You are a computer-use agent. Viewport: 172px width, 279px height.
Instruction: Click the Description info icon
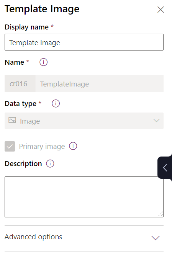pyautogui.click(x=50, y=163)
